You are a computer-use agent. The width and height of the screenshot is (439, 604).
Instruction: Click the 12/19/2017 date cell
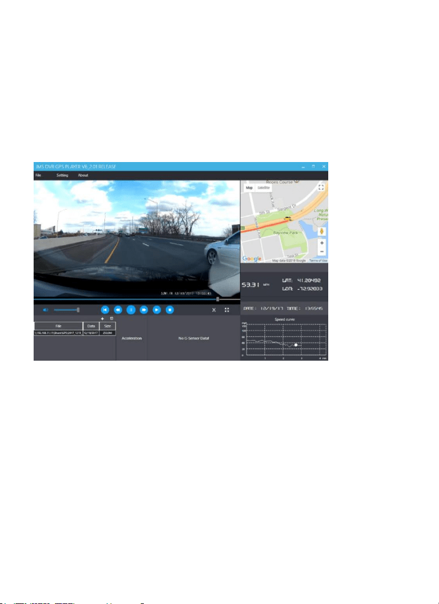tap(91, 333)
